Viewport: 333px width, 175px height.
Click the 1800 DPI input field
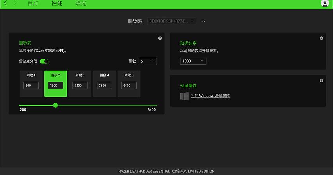(55, 86)
